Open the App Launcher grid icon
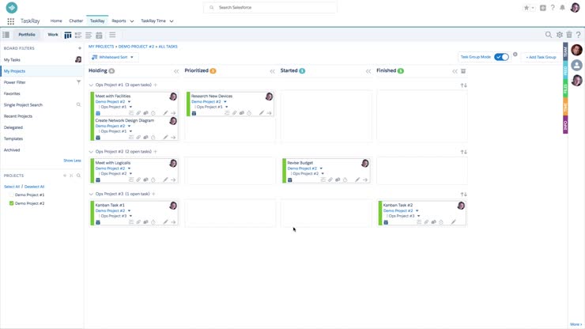 pos(11,21)
